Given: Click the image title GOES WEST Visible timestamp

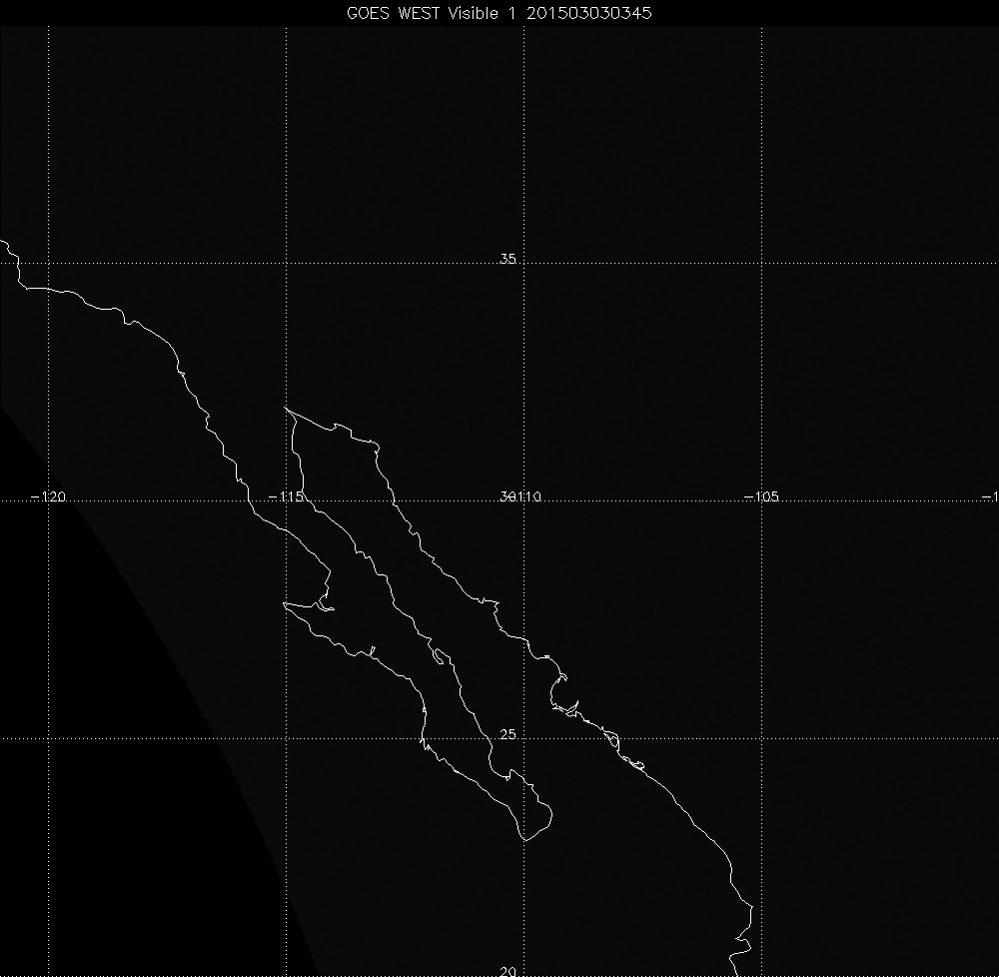Looking at the screenshot, I should pos(499,13).
